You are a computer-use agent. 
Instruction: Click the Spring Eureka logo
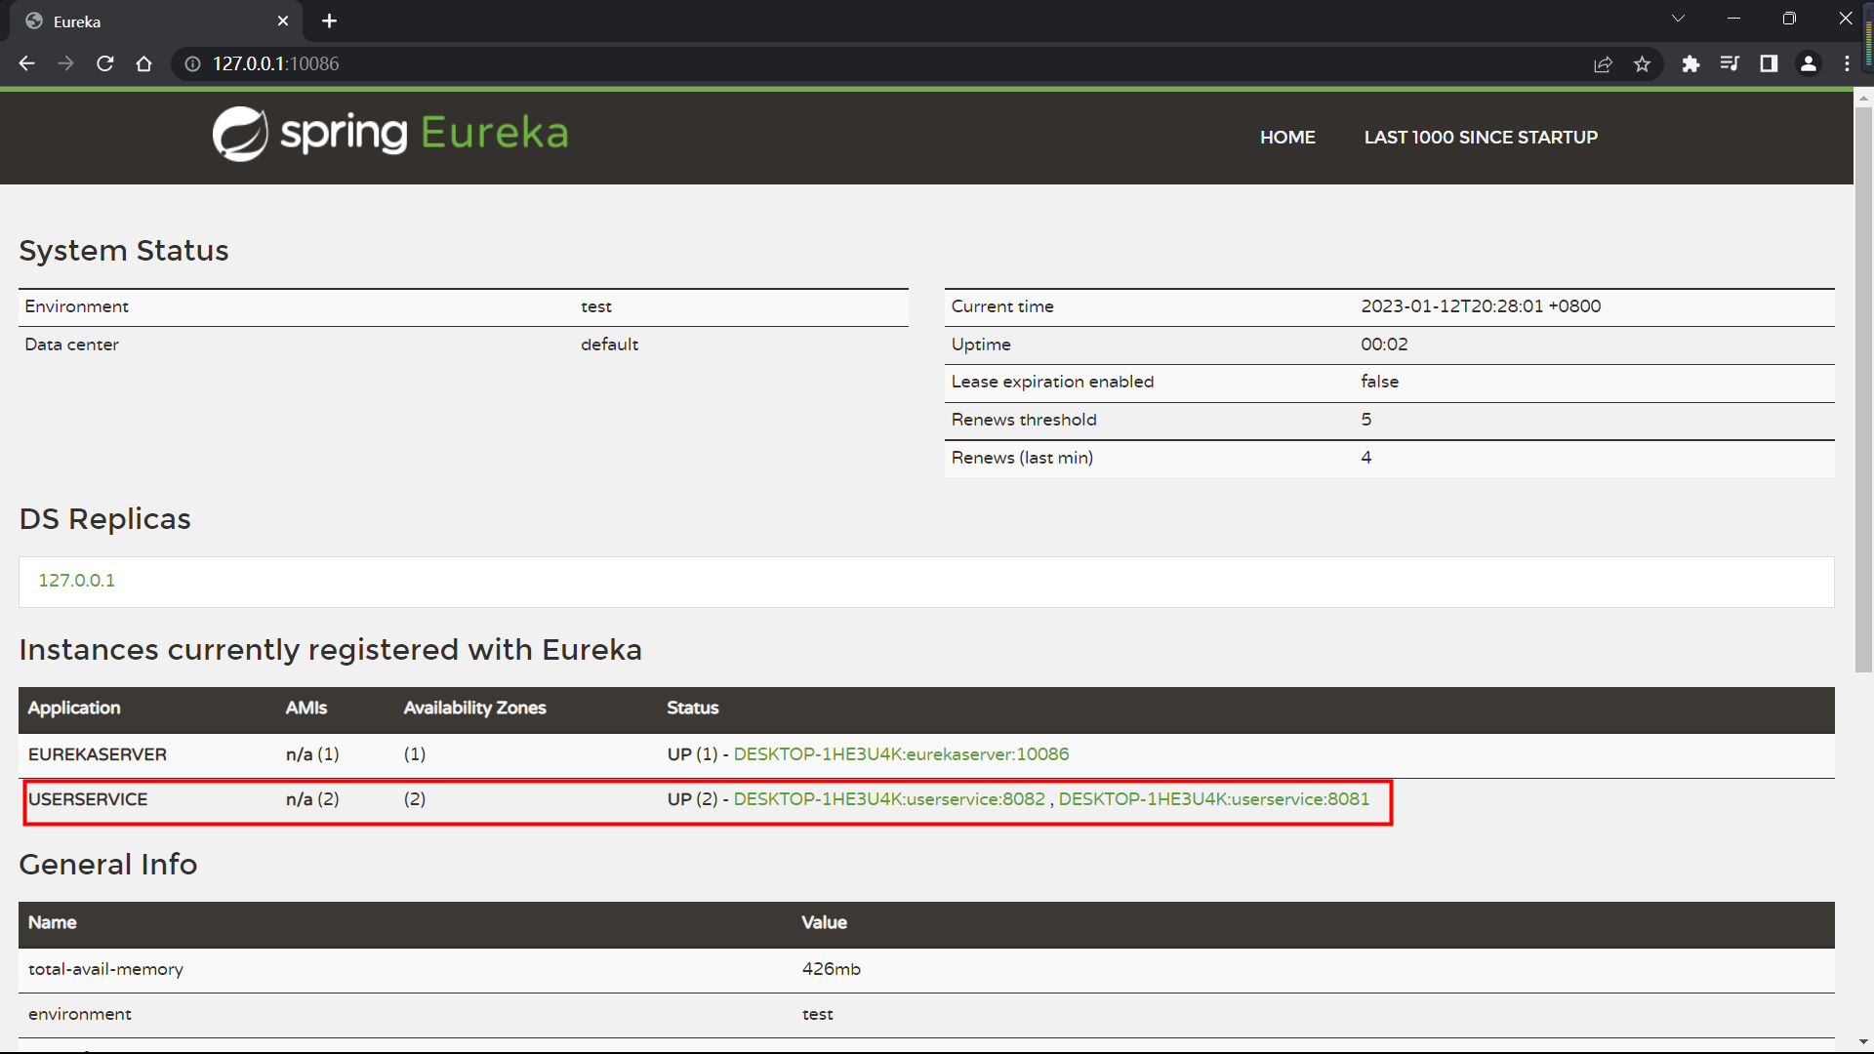[390, 134]
